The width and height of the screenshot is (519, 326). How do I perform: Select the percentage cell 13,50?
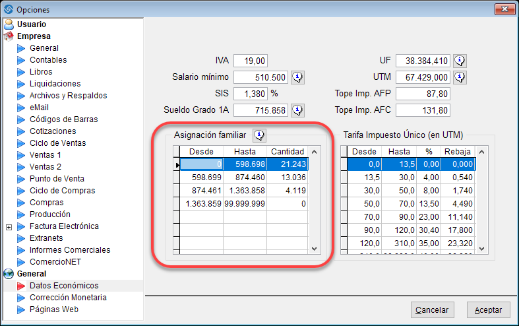tap(429, 204)
